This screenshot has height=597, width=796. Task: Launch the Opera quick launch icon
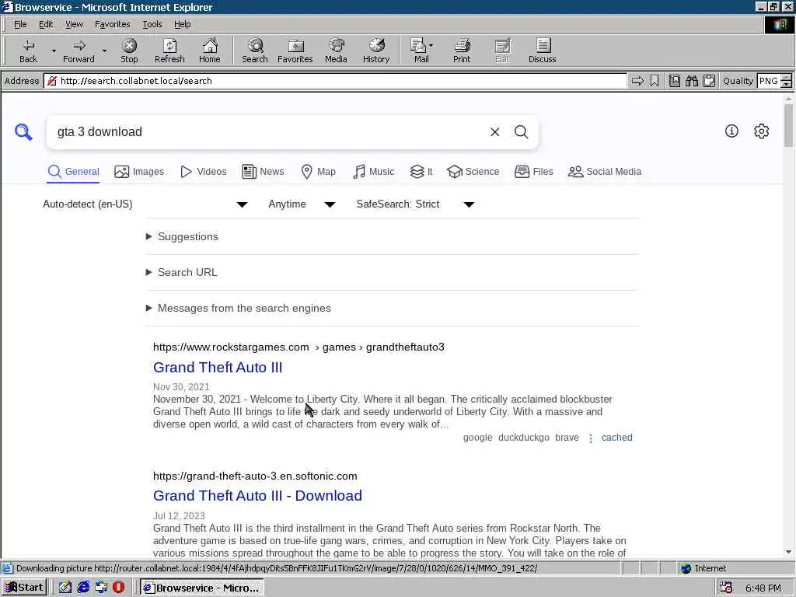coord(118,588)
